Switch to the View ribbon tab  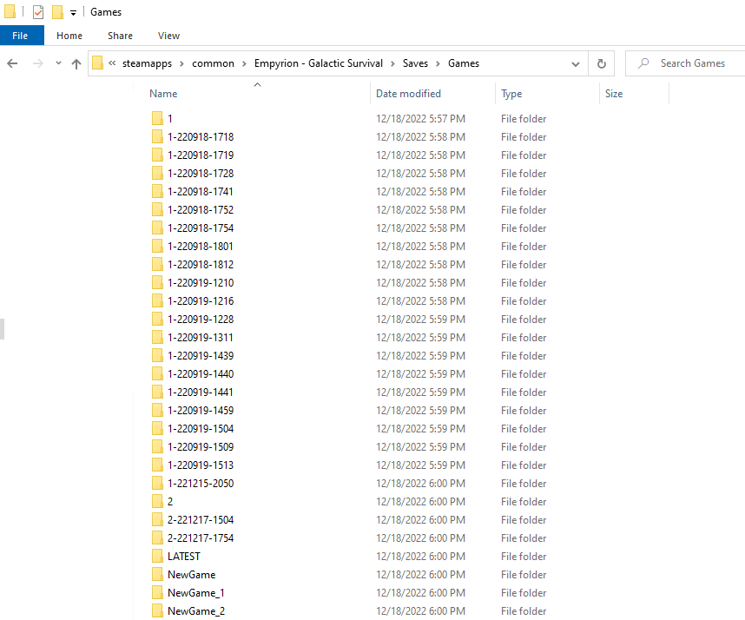[x=168, y=36]
